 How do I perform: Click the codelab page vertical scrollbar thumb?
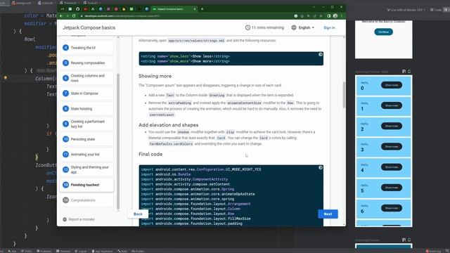tap(344, 95)
